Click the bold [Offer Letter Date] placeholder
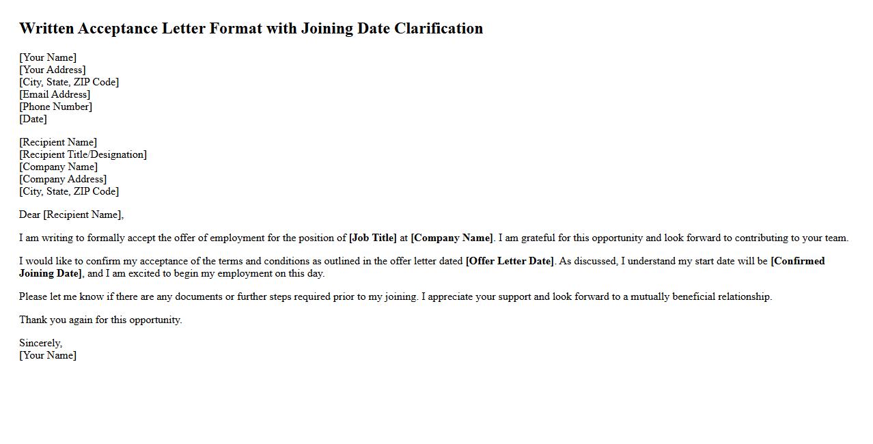Viewport: 873px width, 444px height. pyautogui.click(x=510, y=261)
